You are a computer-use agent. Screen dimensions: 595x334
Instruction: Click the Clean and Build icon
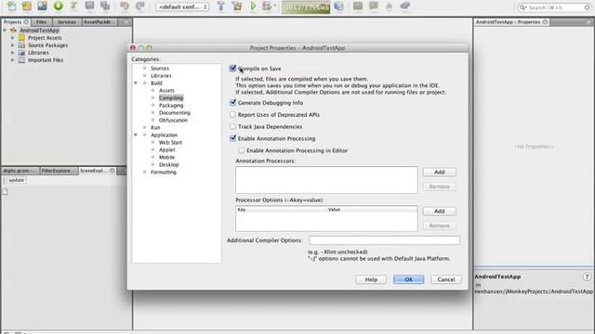coord(237,6)
